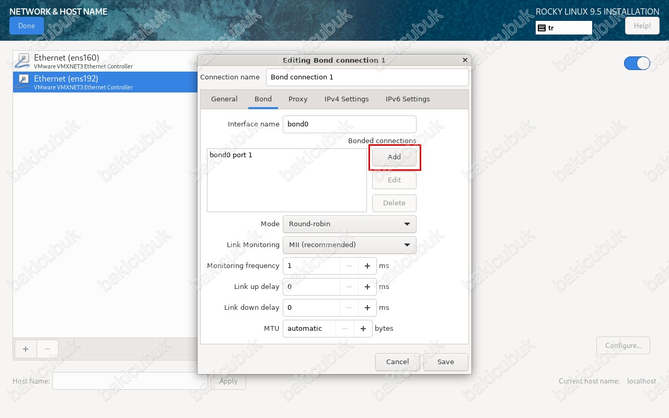Remove selected device with minus button
This screenshot has height=418, width=669.
pos(48,349)
